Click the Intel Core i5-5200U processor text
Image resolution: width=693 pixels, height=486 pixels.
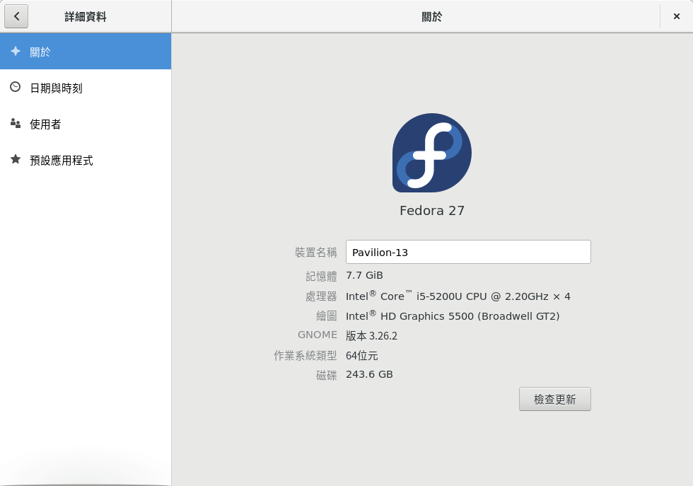click(458, 296)
